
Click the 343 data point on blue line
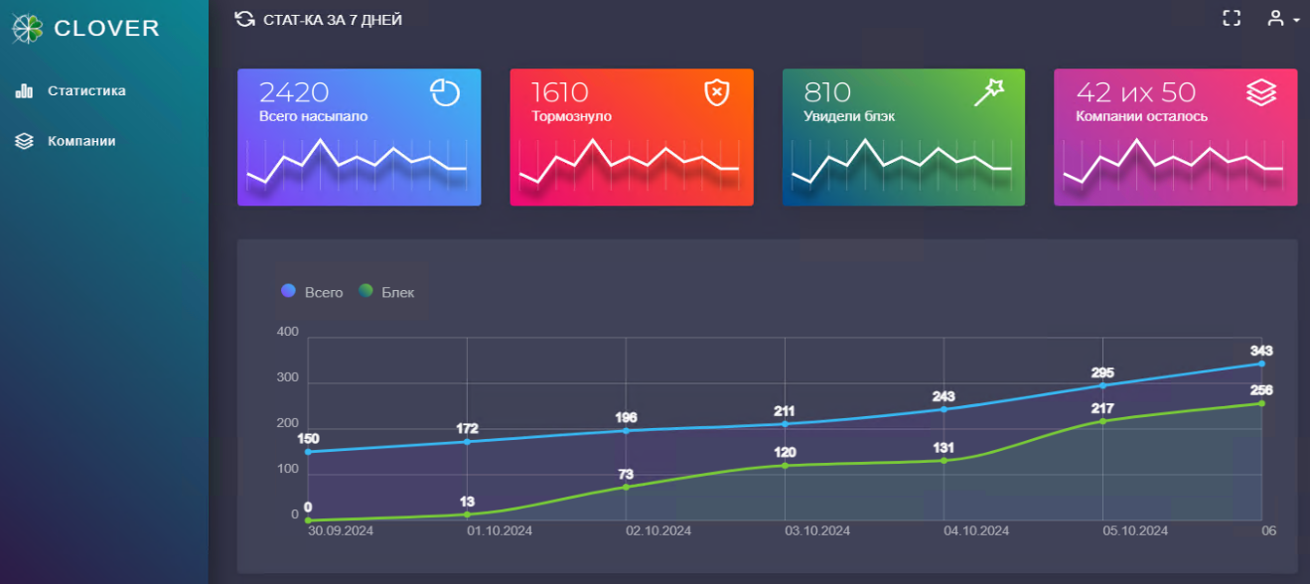(1261, 364)
